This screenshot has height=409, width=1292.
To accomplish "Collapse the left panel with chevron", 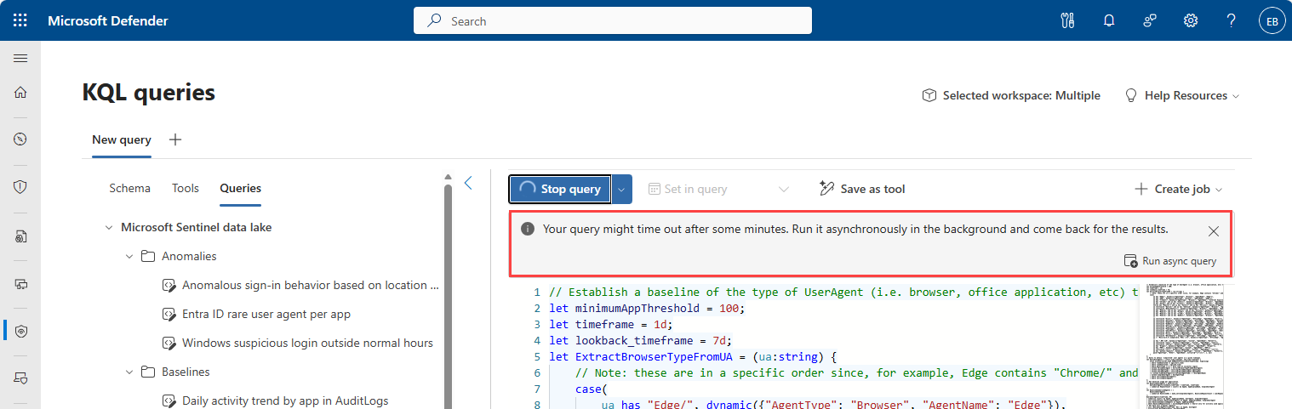I will 468,182.
